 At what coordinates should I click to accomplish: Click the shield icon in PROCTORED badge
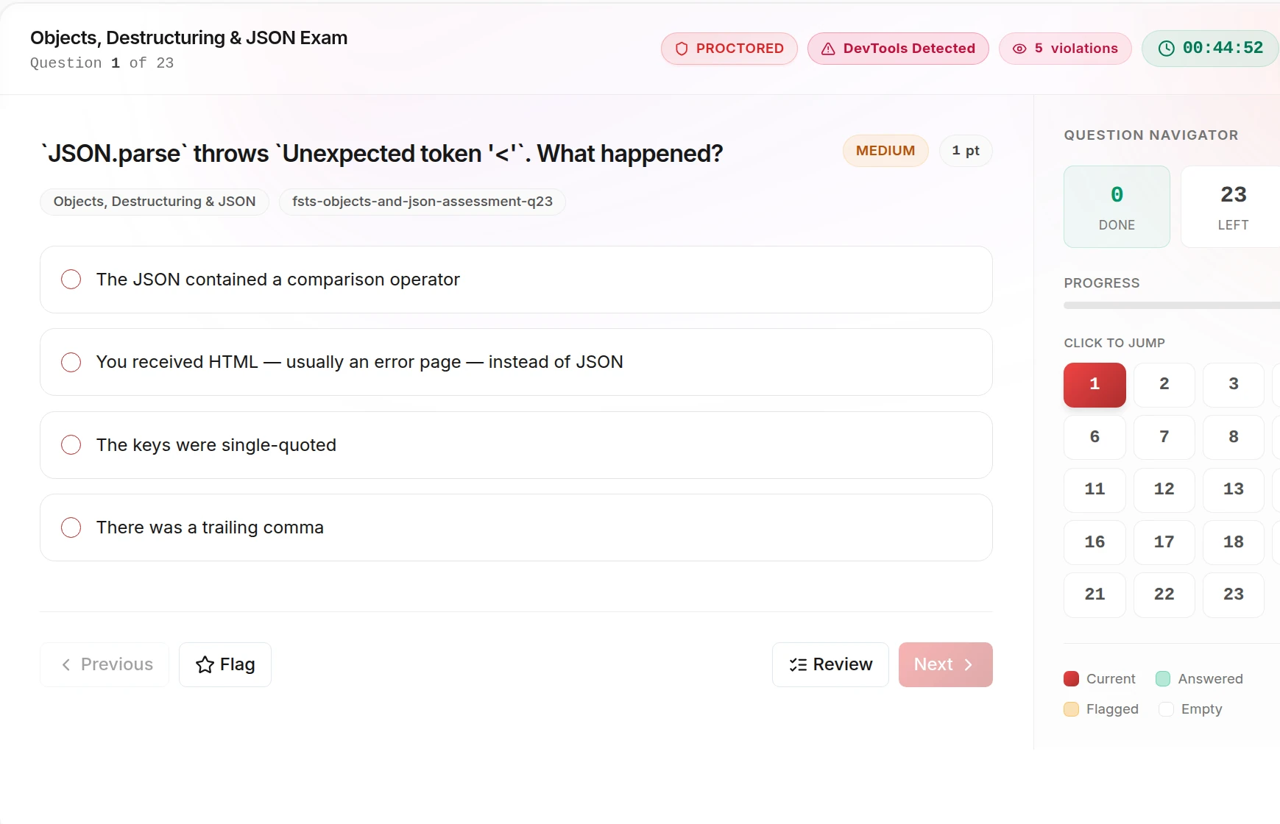click(682, 49)
